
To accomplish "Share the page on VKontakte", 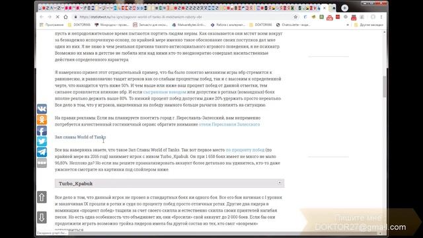I will click(x=42, y=109).
